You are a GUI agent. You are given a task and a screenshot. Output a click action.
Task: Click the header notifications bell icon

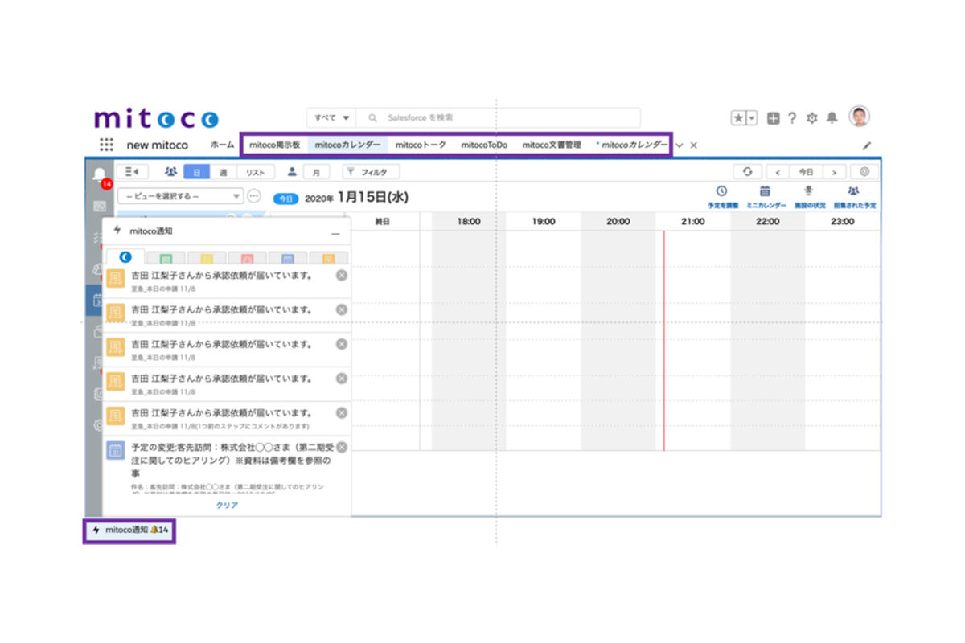click(832, 118)
